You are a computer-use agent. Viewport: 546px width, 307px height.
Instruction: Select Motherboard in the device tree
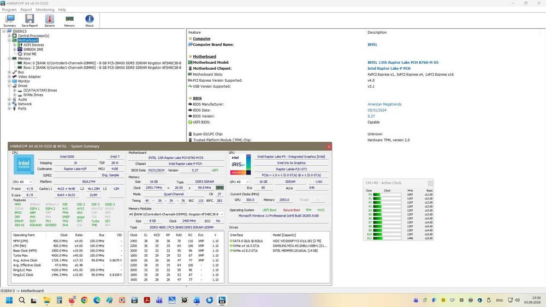[x=28, y=40]
